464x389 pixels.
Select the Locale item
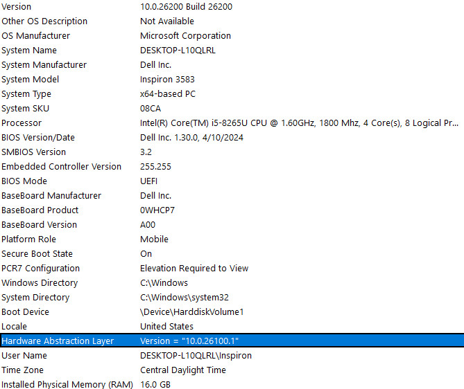click(x=14, y=326)
